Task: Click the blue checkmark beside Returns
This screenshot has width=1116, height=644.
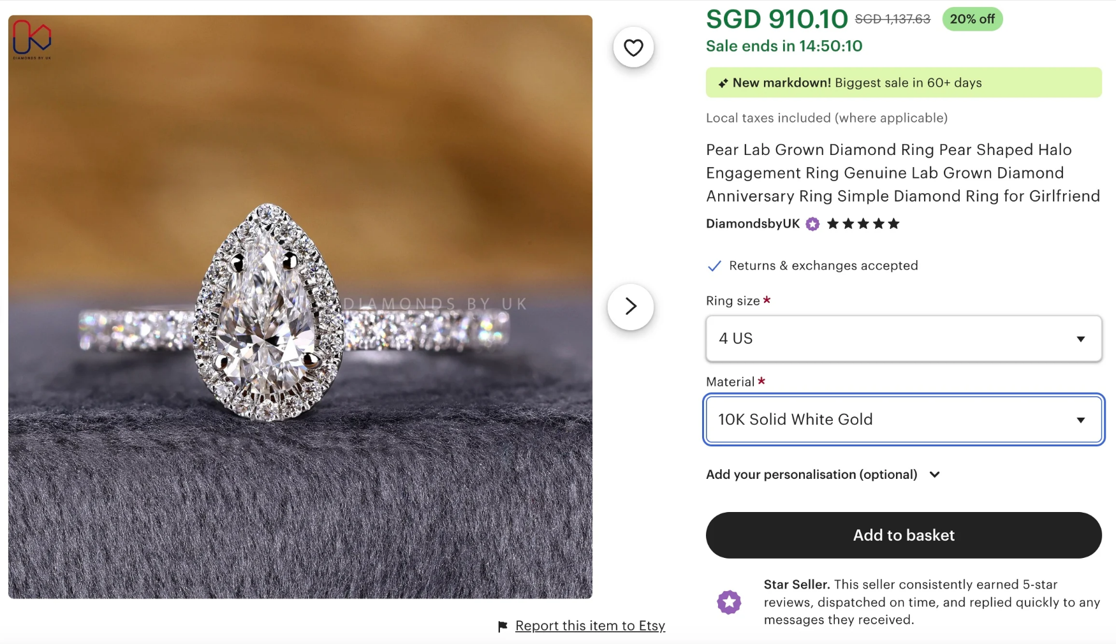Action: 714,266
